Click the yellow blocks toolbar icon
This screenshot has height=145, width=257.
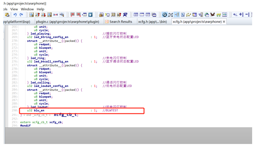(x=189, y=15)
